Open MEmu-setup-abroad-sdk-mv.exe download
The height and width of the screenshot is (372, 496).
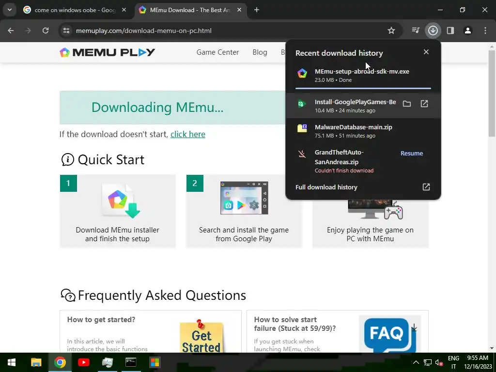pyautogui.click(x=363, y=75)
